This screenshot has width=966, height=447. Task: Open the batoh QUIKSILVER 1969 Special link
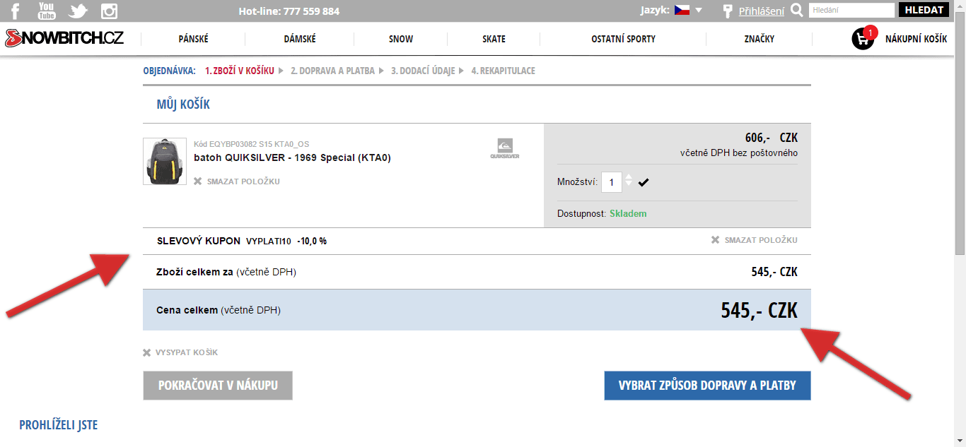coord(292,157)
